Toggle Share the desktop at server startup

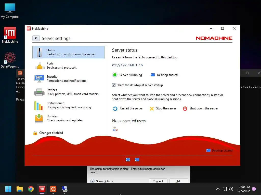coord(114,85)
